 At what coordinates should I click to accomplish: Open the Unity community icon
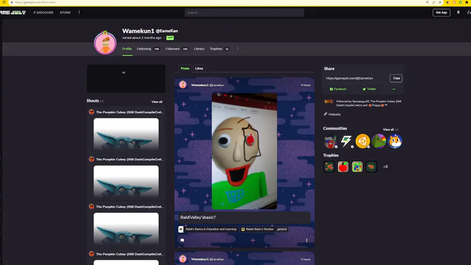[x=363, y=141]
